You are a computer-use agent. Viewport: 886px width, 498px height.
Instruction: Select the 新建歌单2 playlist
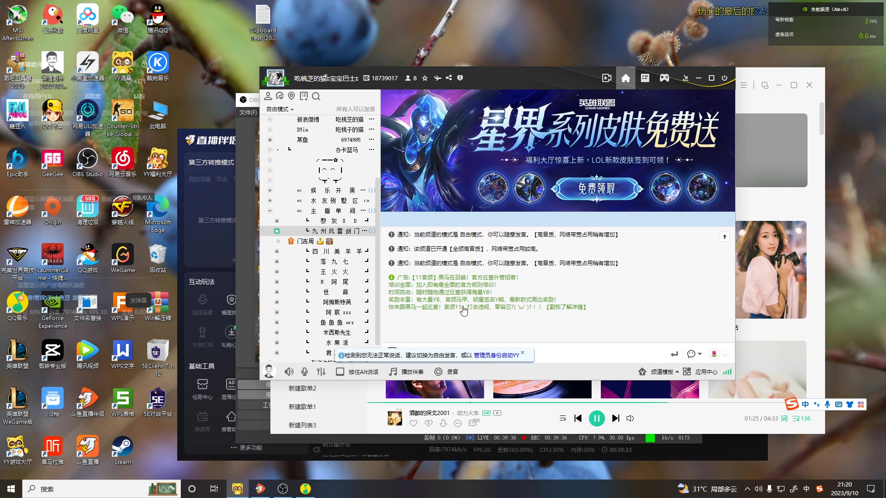coord(302,388)
